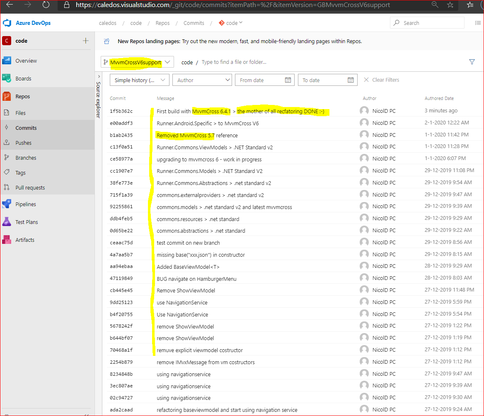Click caledos breadcrumb link
Viewport: 484px width, 416px height.
click(x=108, y=23)
